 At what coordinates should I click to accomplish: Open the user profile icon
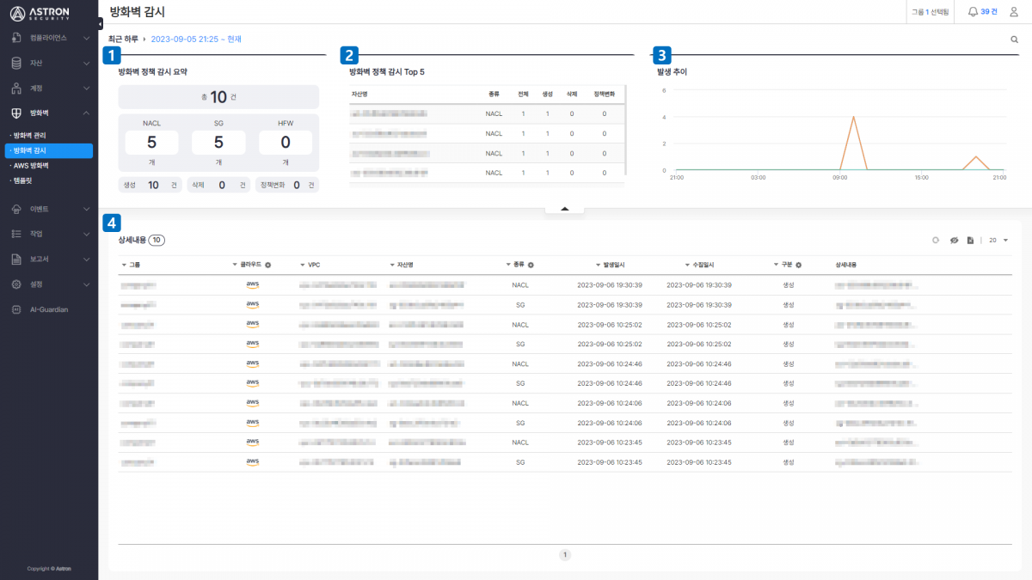click(x=1014, y=12)
